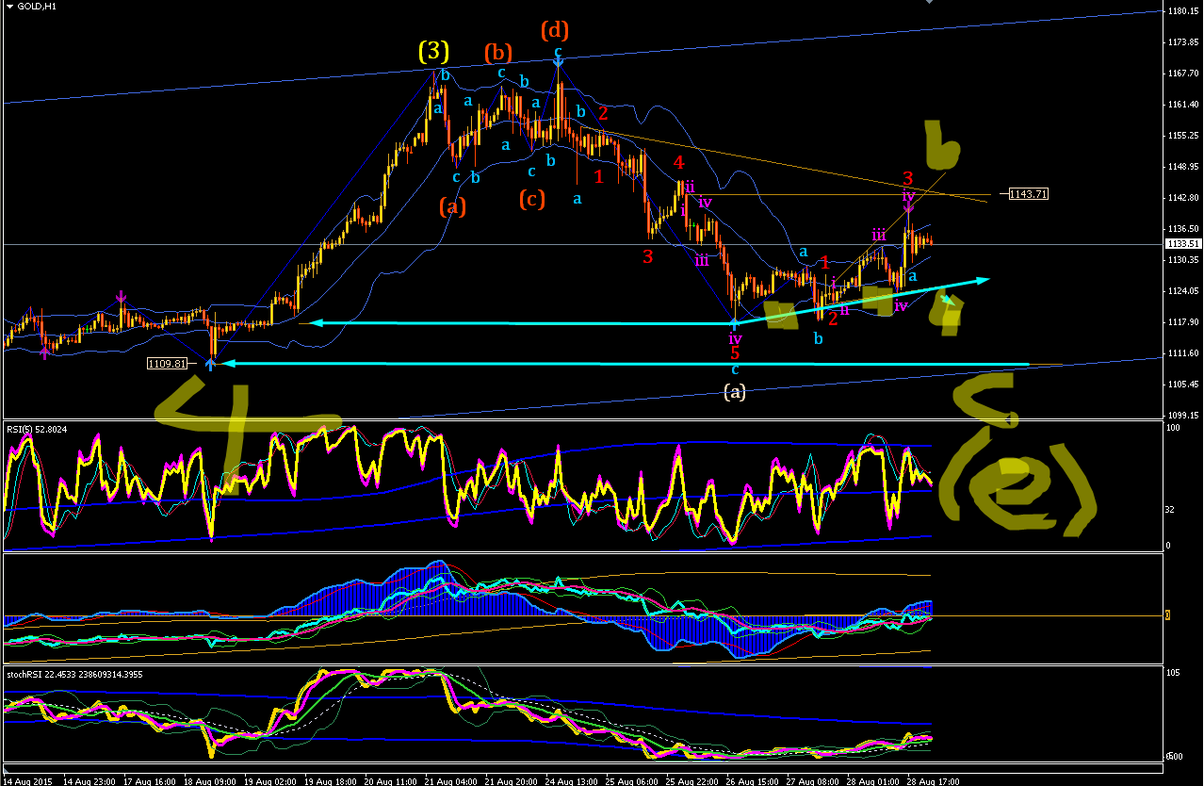The image size is (1204, 786).
Task: Click the RSI scale value 32
Action: (1171, 510)
